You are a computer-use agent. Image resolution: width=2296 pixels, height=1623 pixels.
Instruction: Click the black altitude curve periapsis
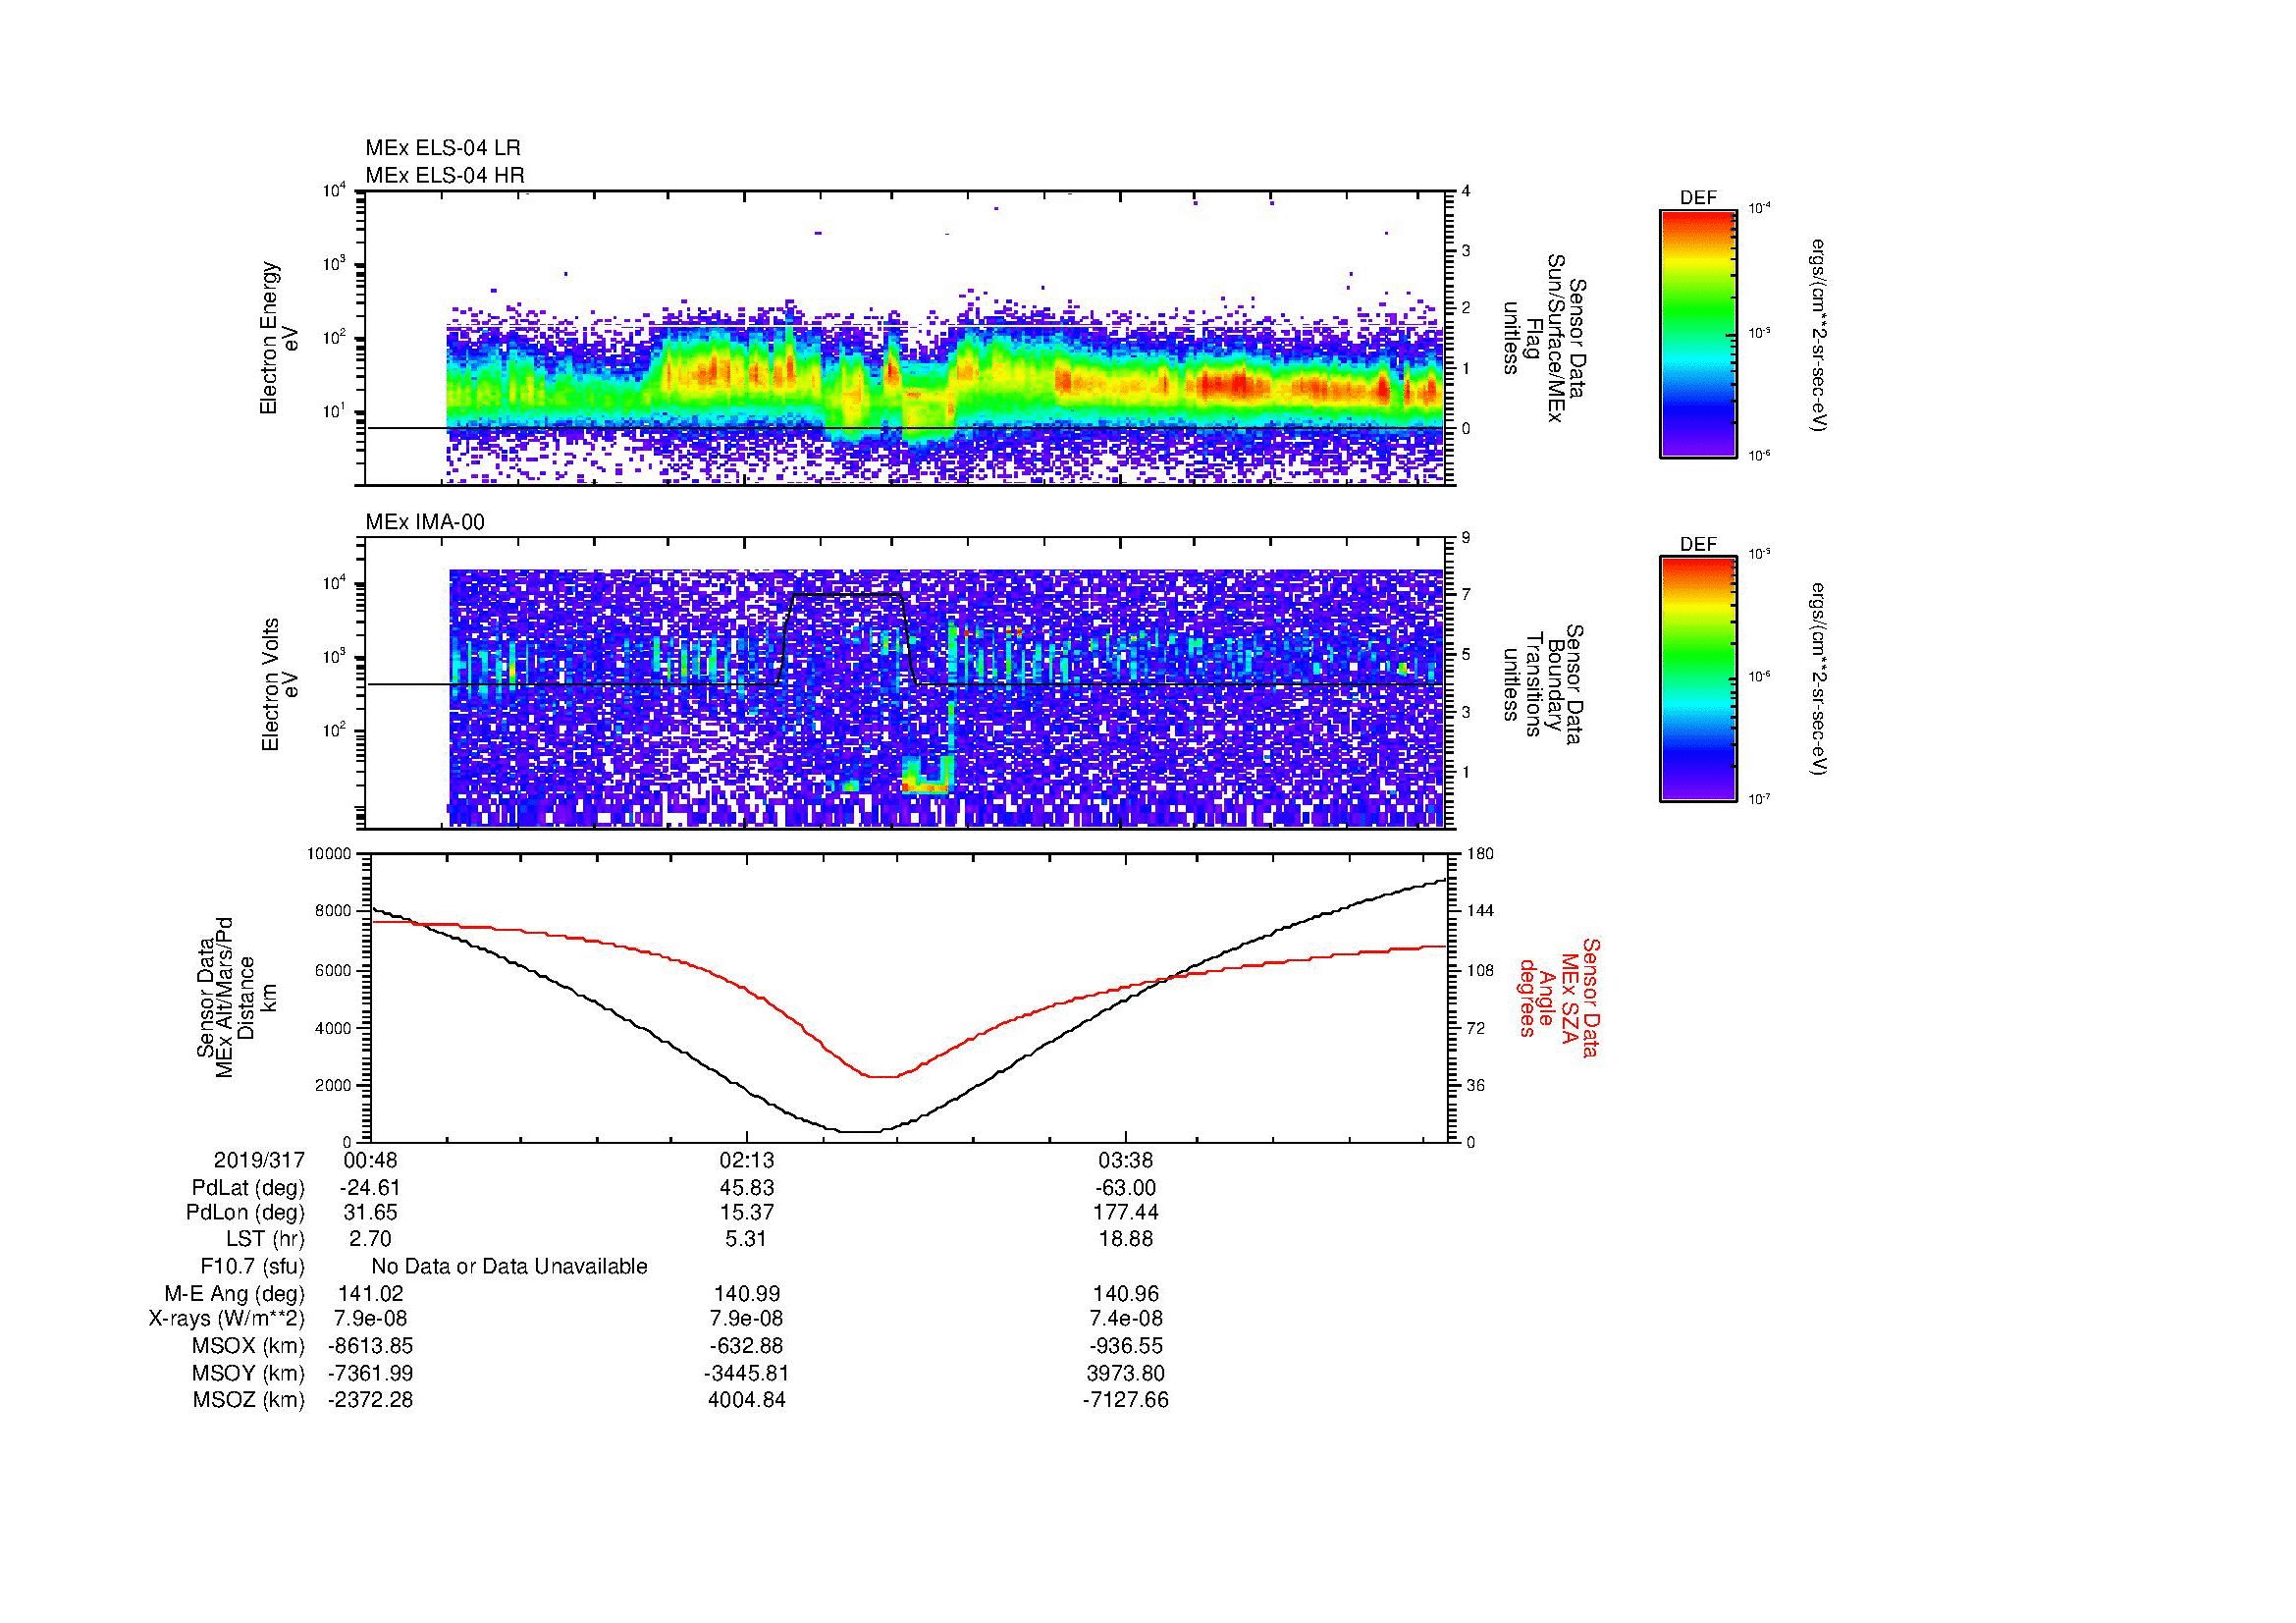(858, 1131)
